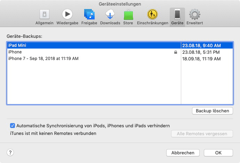Open the Downloads preferences pane
The width and height of the screenshot is (240, 163).
(110, 17)
